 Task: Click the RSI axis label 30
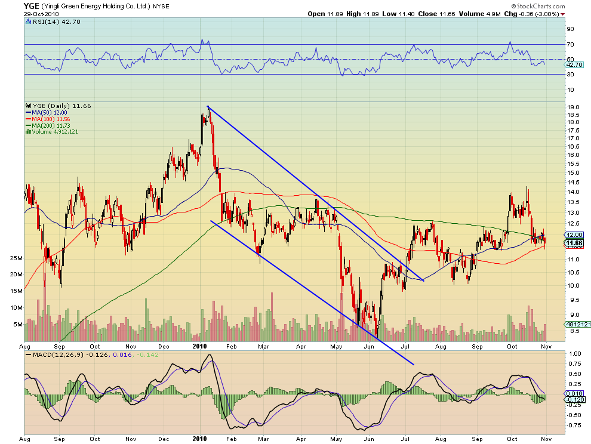pyautogui.click(x=570, y=74)
